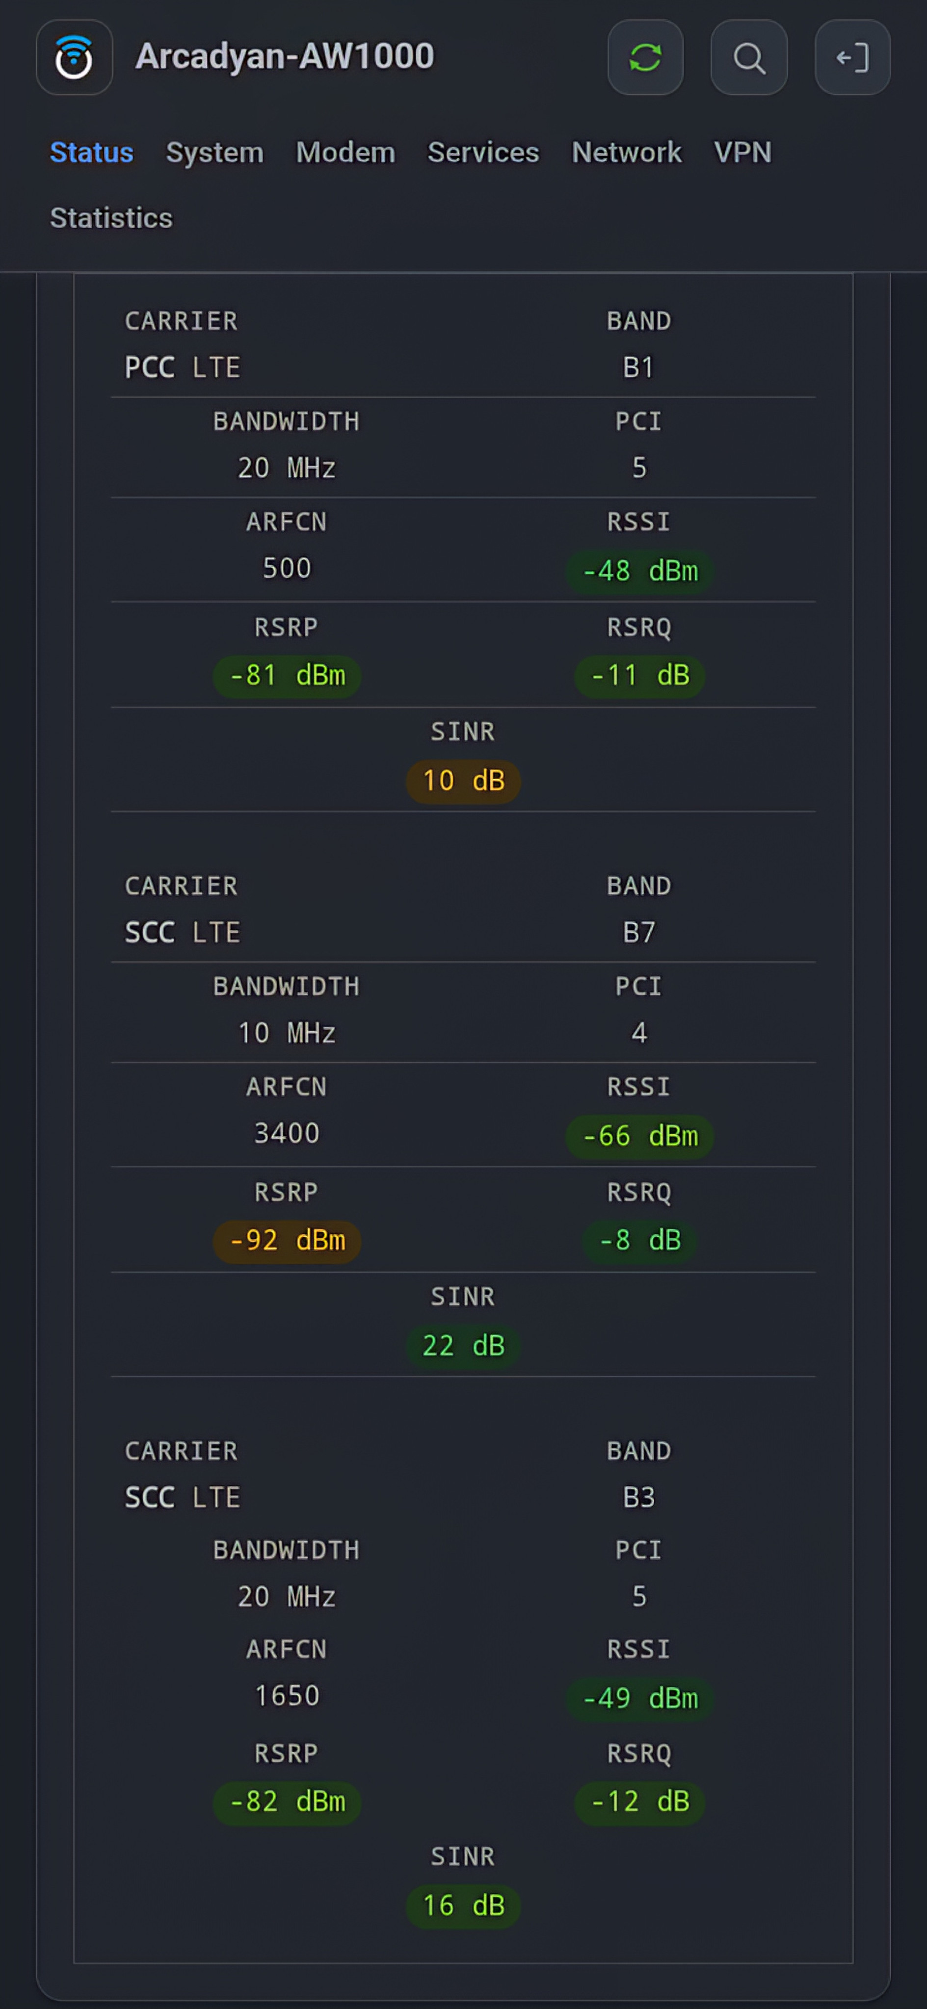Select the 22 dB SINR badge
The width and height of the screenshot is (927, 2009).
[x=463, y=1345]
